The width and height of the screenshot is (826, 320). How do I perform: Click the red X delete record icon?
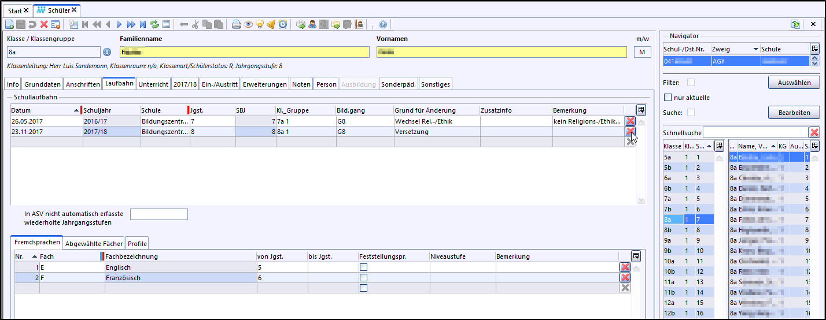tap(44, 24)
